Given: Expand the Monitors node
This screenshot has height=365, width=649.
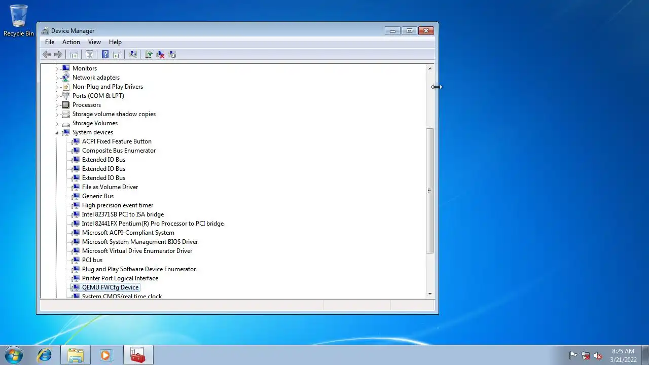Looking at the screenshot, I should [57, 69].
